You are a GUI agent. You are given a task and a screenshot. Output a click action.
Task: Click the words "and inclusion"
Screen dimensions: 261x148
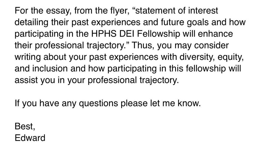click(x=41, y=69)
